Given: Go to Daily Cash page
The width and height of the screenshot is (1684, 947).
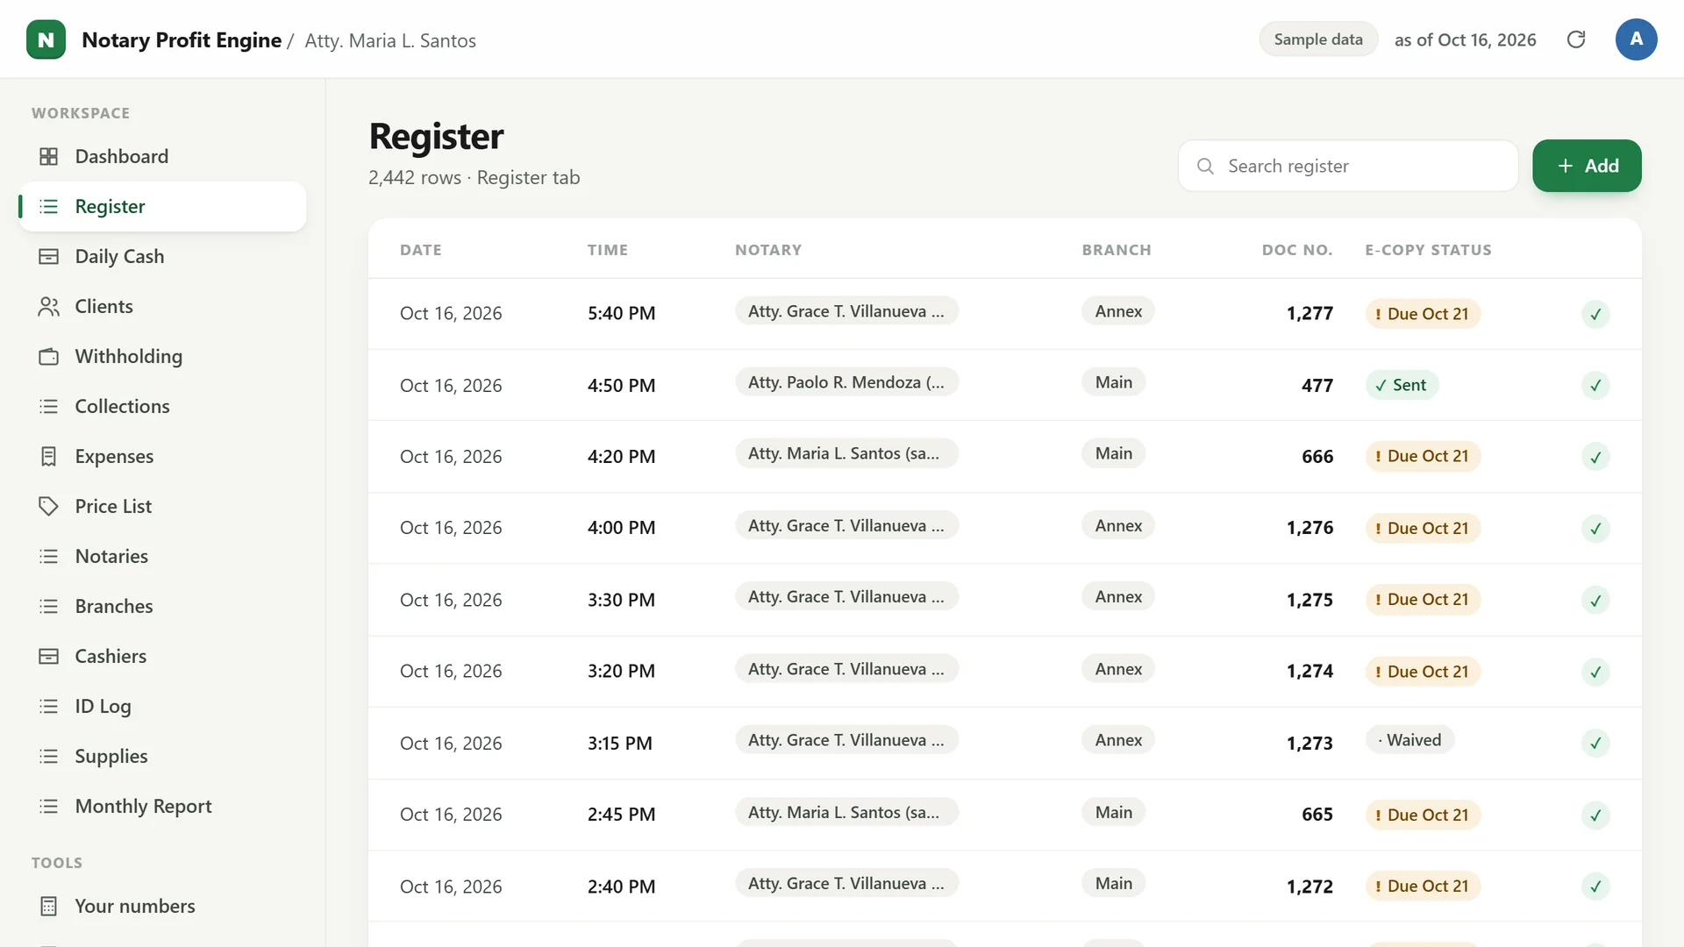Looking at the screenshot, I should [x=162, y=256].
